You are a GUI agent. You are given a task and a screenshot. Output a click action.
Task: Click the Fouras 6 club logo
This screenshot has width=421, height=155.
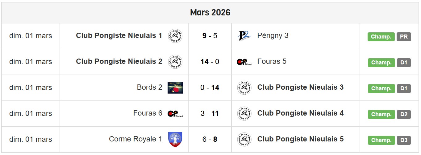[175, 114]
